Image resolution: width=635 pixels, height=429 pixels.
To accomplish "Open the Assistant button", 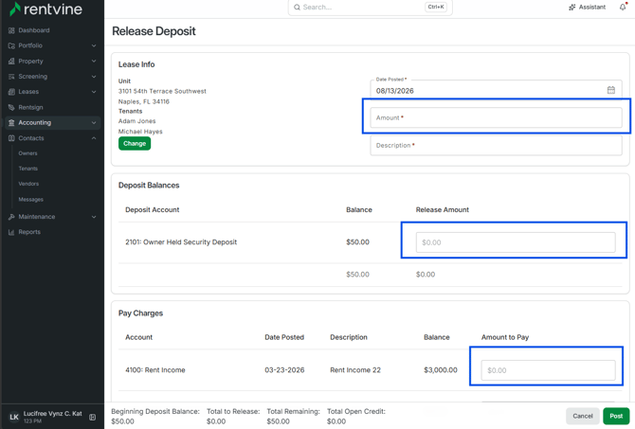I will pyautogui.click(x=587, y=7).
